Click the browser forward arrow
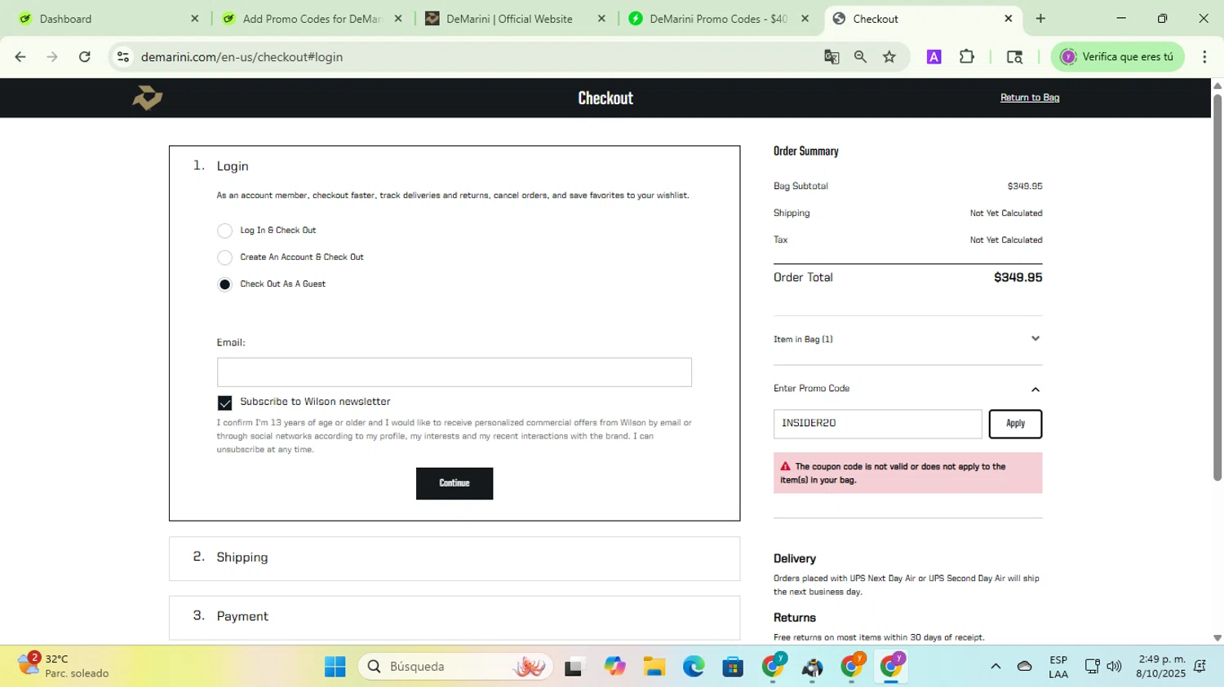Viewport: 1224px width, 687px height. coord(52,57)
